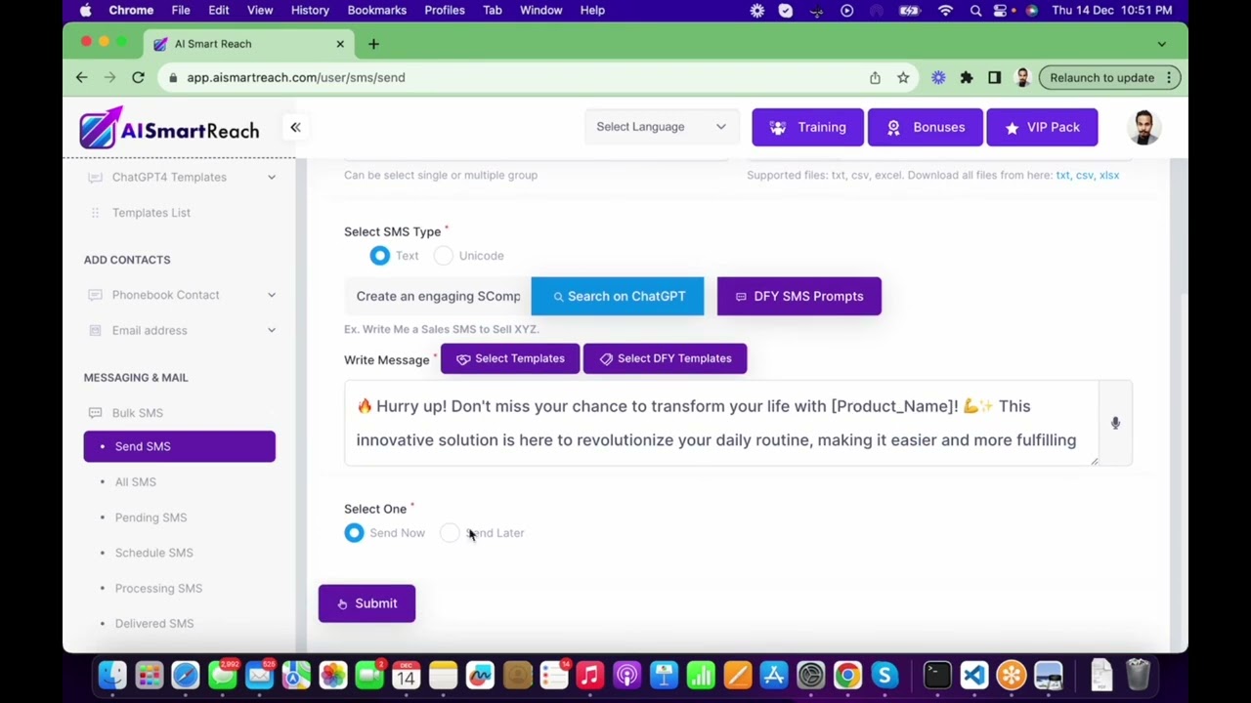This screenshot has height=703, width=1251.
Task: Click the Submit button
Action: [367, 603]
